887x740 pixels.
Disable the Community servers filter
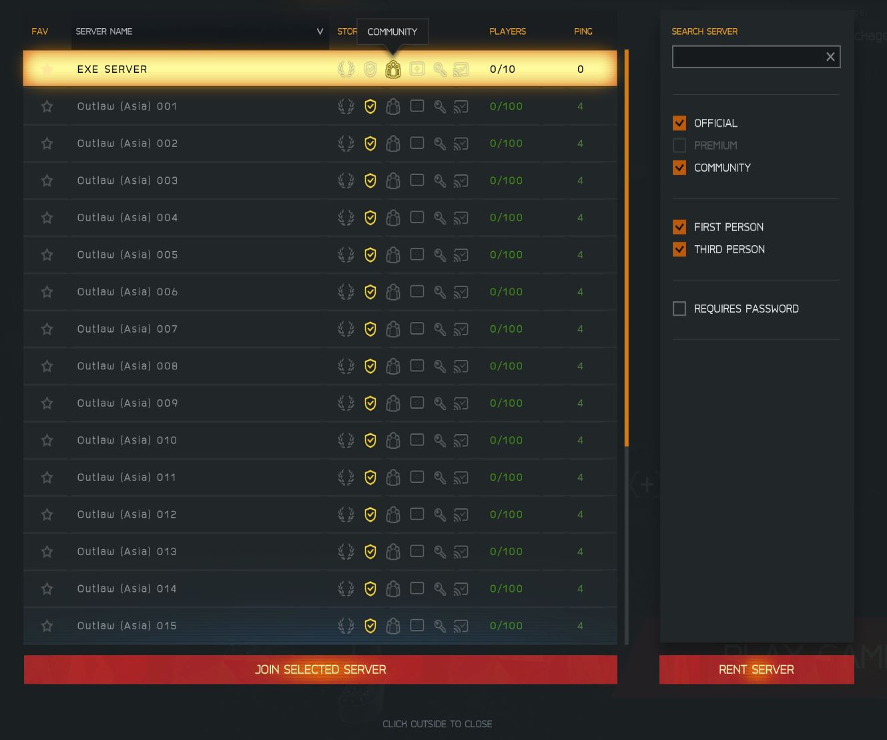(679, 168)
